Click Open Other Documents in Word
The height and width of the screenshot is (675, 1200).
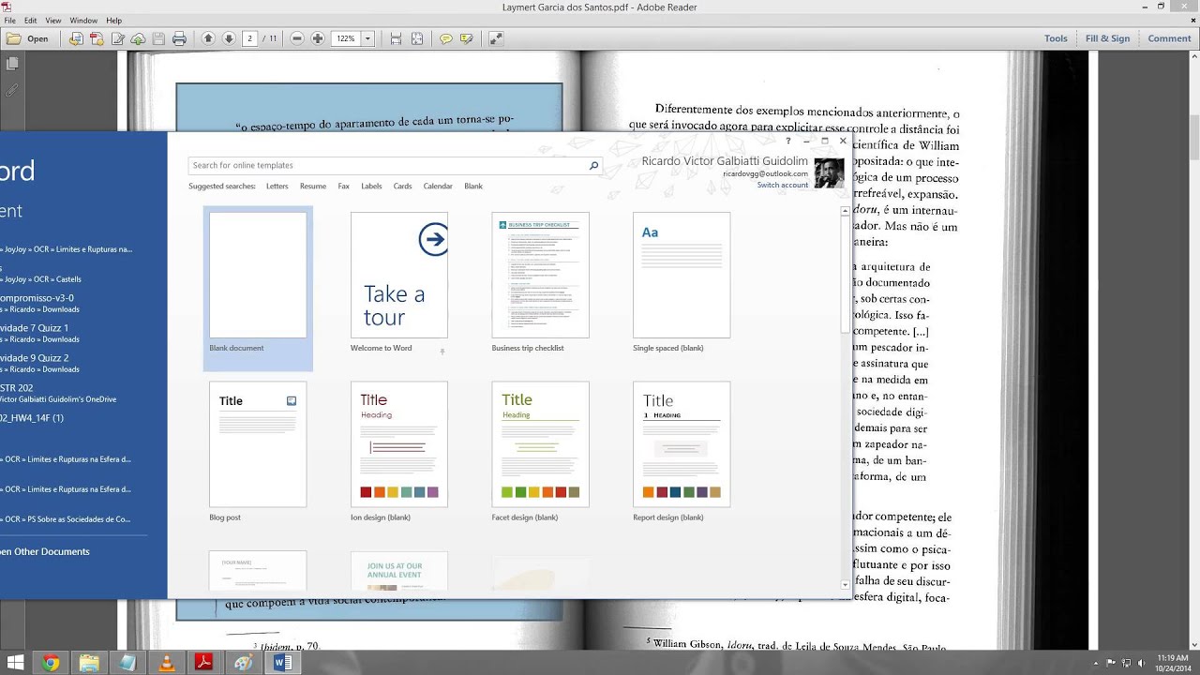click(x=45, y=551)
